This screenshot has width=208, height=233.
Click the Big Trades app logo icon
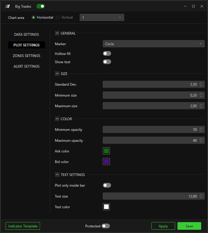(8, 6)
